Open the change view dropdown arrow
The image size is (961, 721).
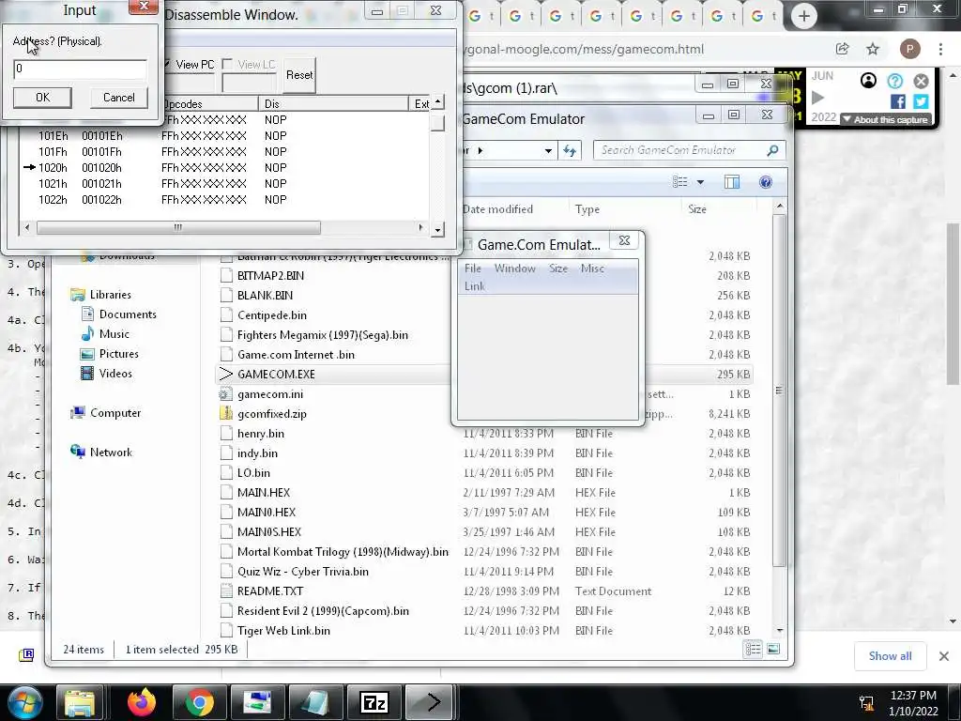700,182
